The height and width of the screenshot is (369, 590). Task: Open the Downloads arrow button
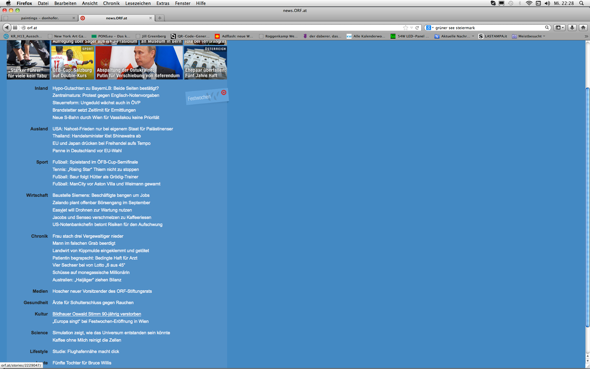(572, 28)
